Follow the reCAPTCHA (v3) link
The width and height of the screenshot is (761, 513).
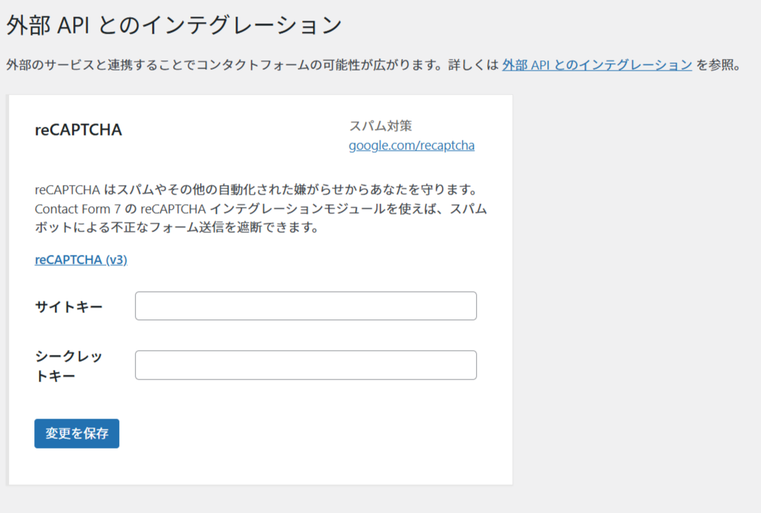[x=81, y=260]
